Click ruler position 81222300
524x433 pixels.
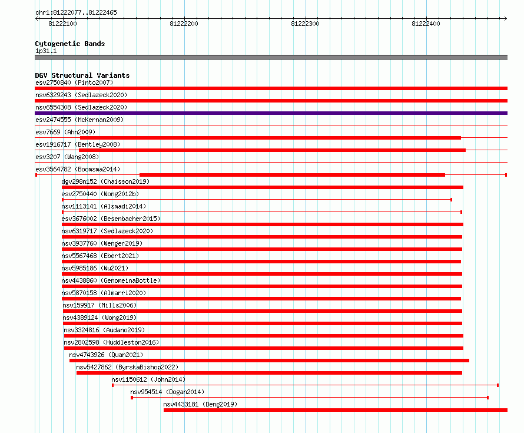pyautogui.click(x=305, y=24)
